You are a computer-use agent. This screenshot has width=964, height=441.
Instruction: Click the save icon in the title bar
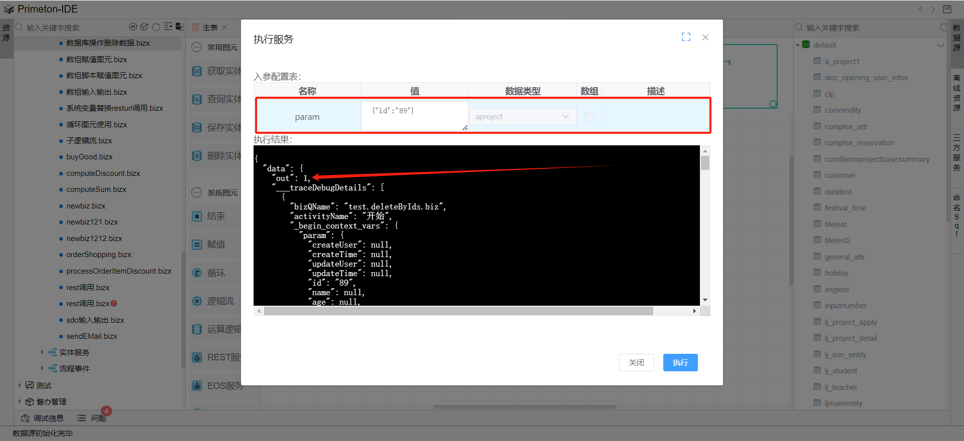[947, 9]
